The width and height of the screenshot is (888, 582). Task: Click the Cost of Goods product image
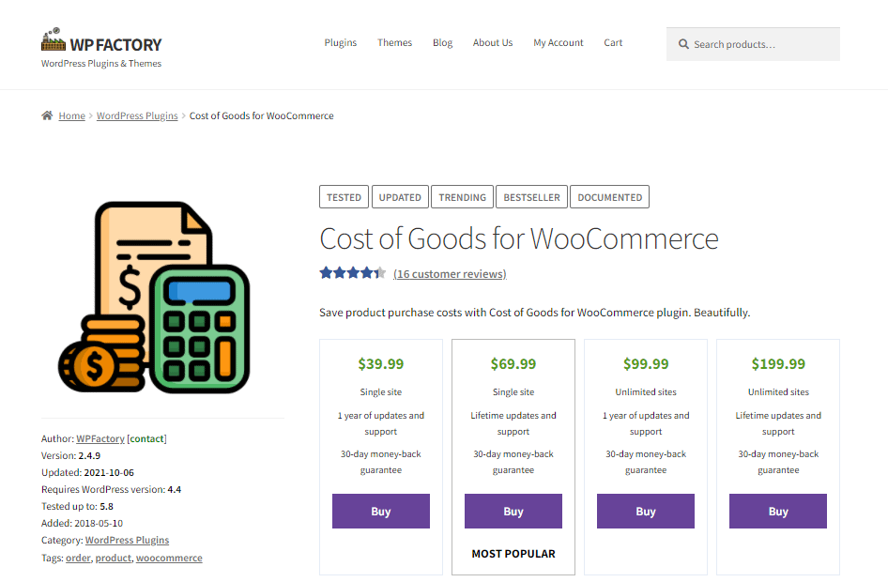click(155, 298)
